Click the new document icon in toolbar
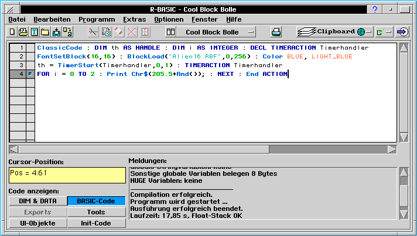Image resolution: width=417 pixels, height=236 pixels. pos(13,32)
